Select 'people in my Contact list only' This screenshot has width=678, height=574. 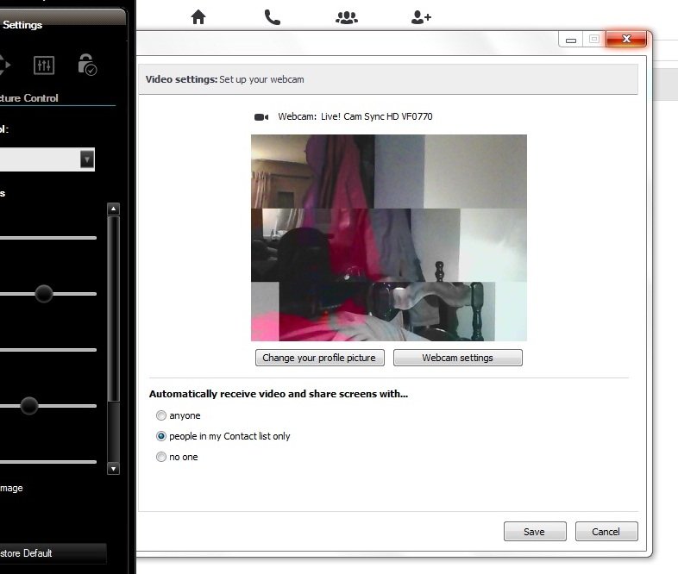[x=160, y=436]
